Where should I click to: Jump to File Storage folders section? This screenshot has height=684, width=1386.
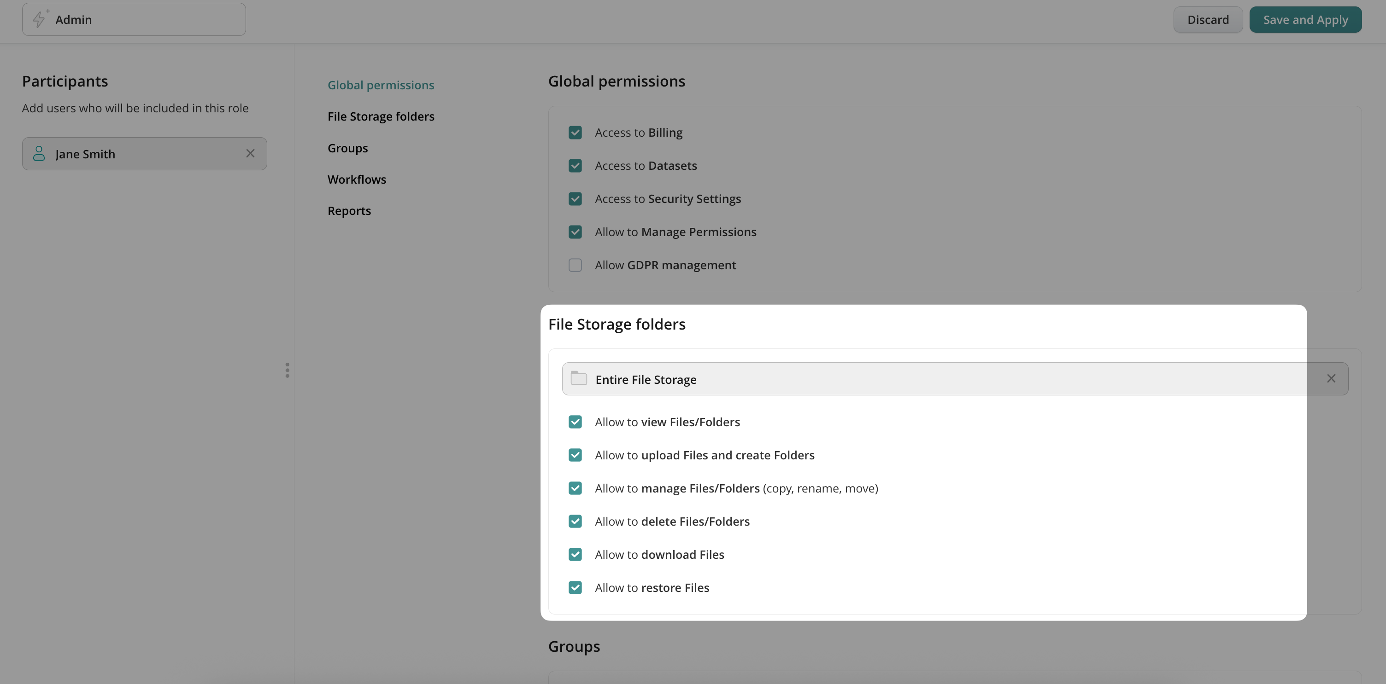pyautogui.click(x=381, y=116)
